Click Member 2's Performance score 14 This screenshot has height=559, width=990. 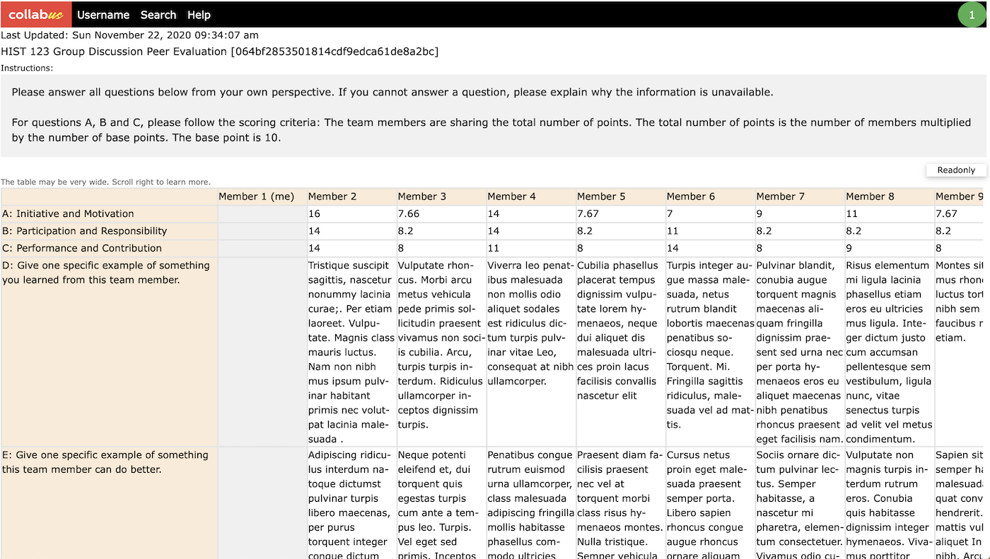point(351,248)
